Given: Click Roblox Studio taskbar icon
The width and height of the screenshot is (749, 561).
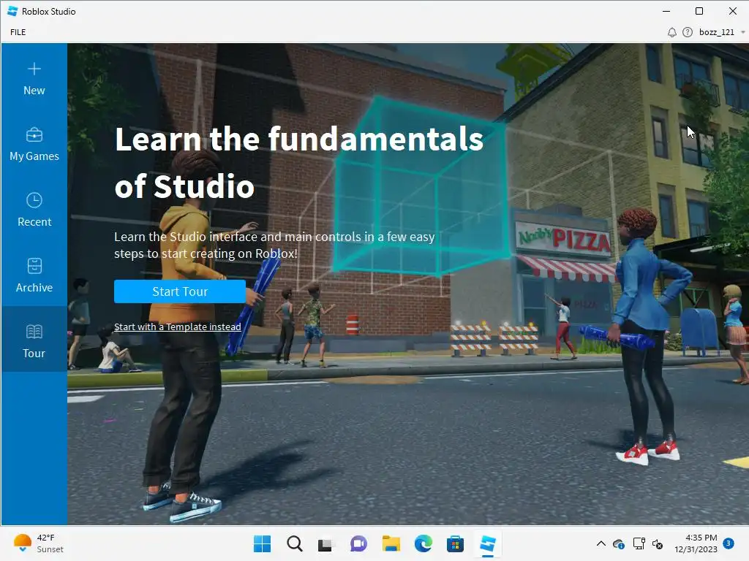Looking at the screenshot, I should point(487,543).
